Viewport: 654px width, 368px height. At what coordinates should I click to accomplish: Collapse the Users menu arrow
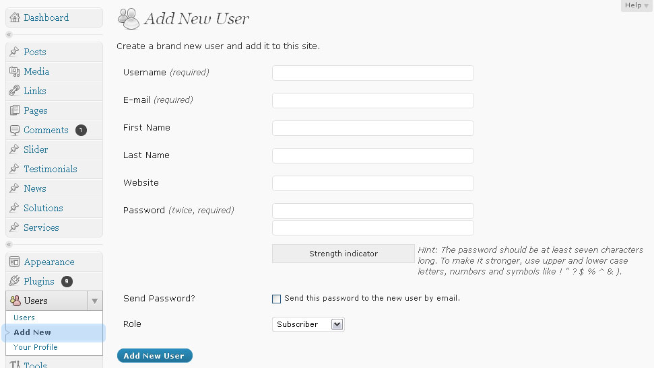(x=95, y=301)
